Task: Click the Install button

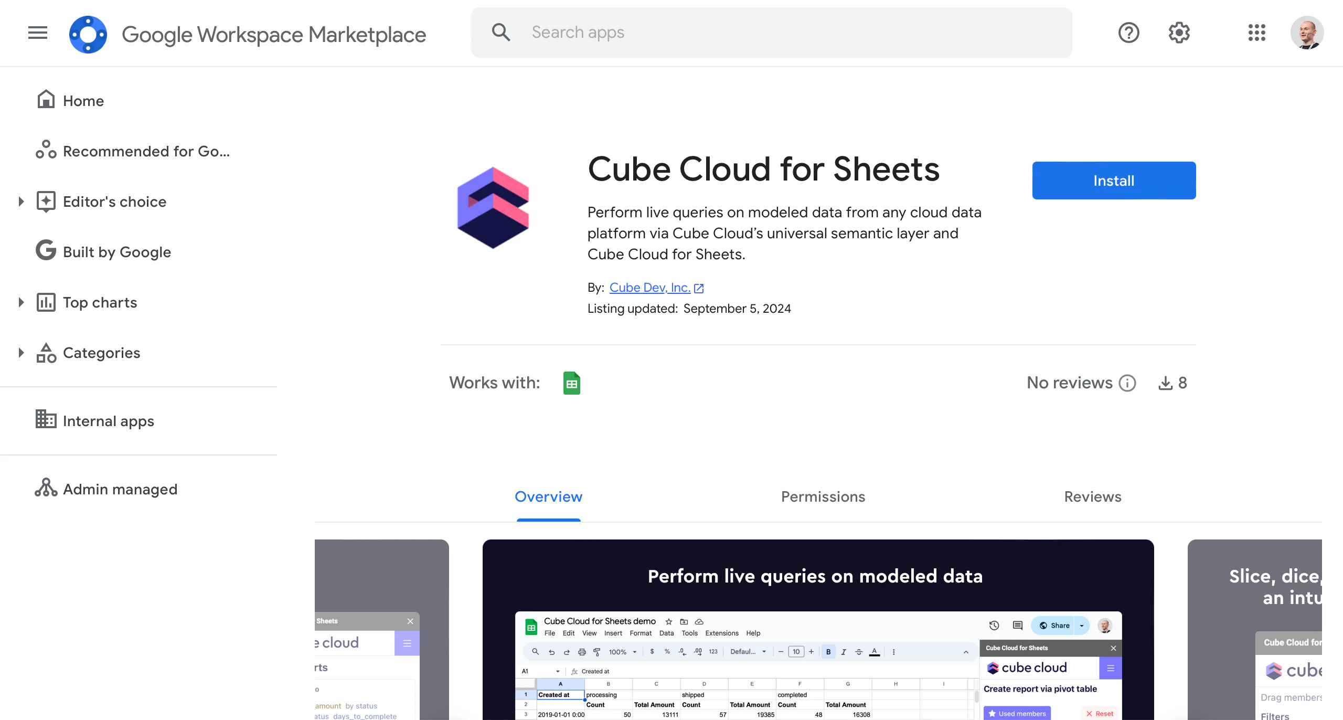Action: pos(1114,181)
